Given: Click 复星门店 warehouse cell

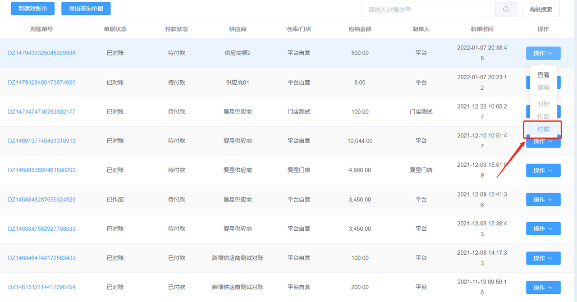Looking at the screenshot, I should point(299,170).
